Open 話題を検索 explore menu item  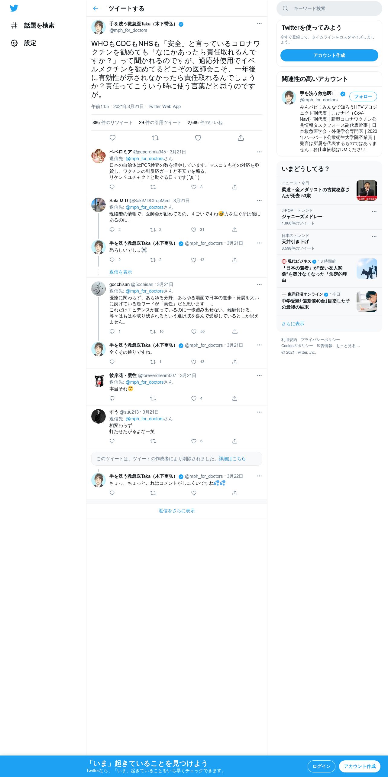(33, 25)
